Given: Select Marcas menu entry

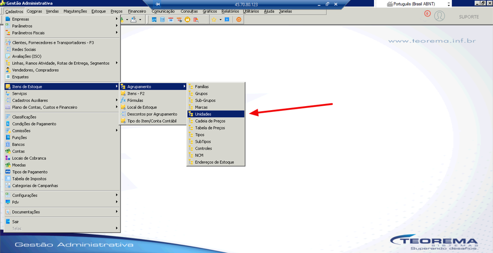Looking at the screenshot, I should click(216, 107).
